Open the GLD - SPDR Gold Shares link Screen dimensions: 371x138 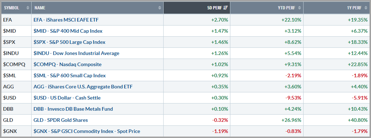click(61, 120)
